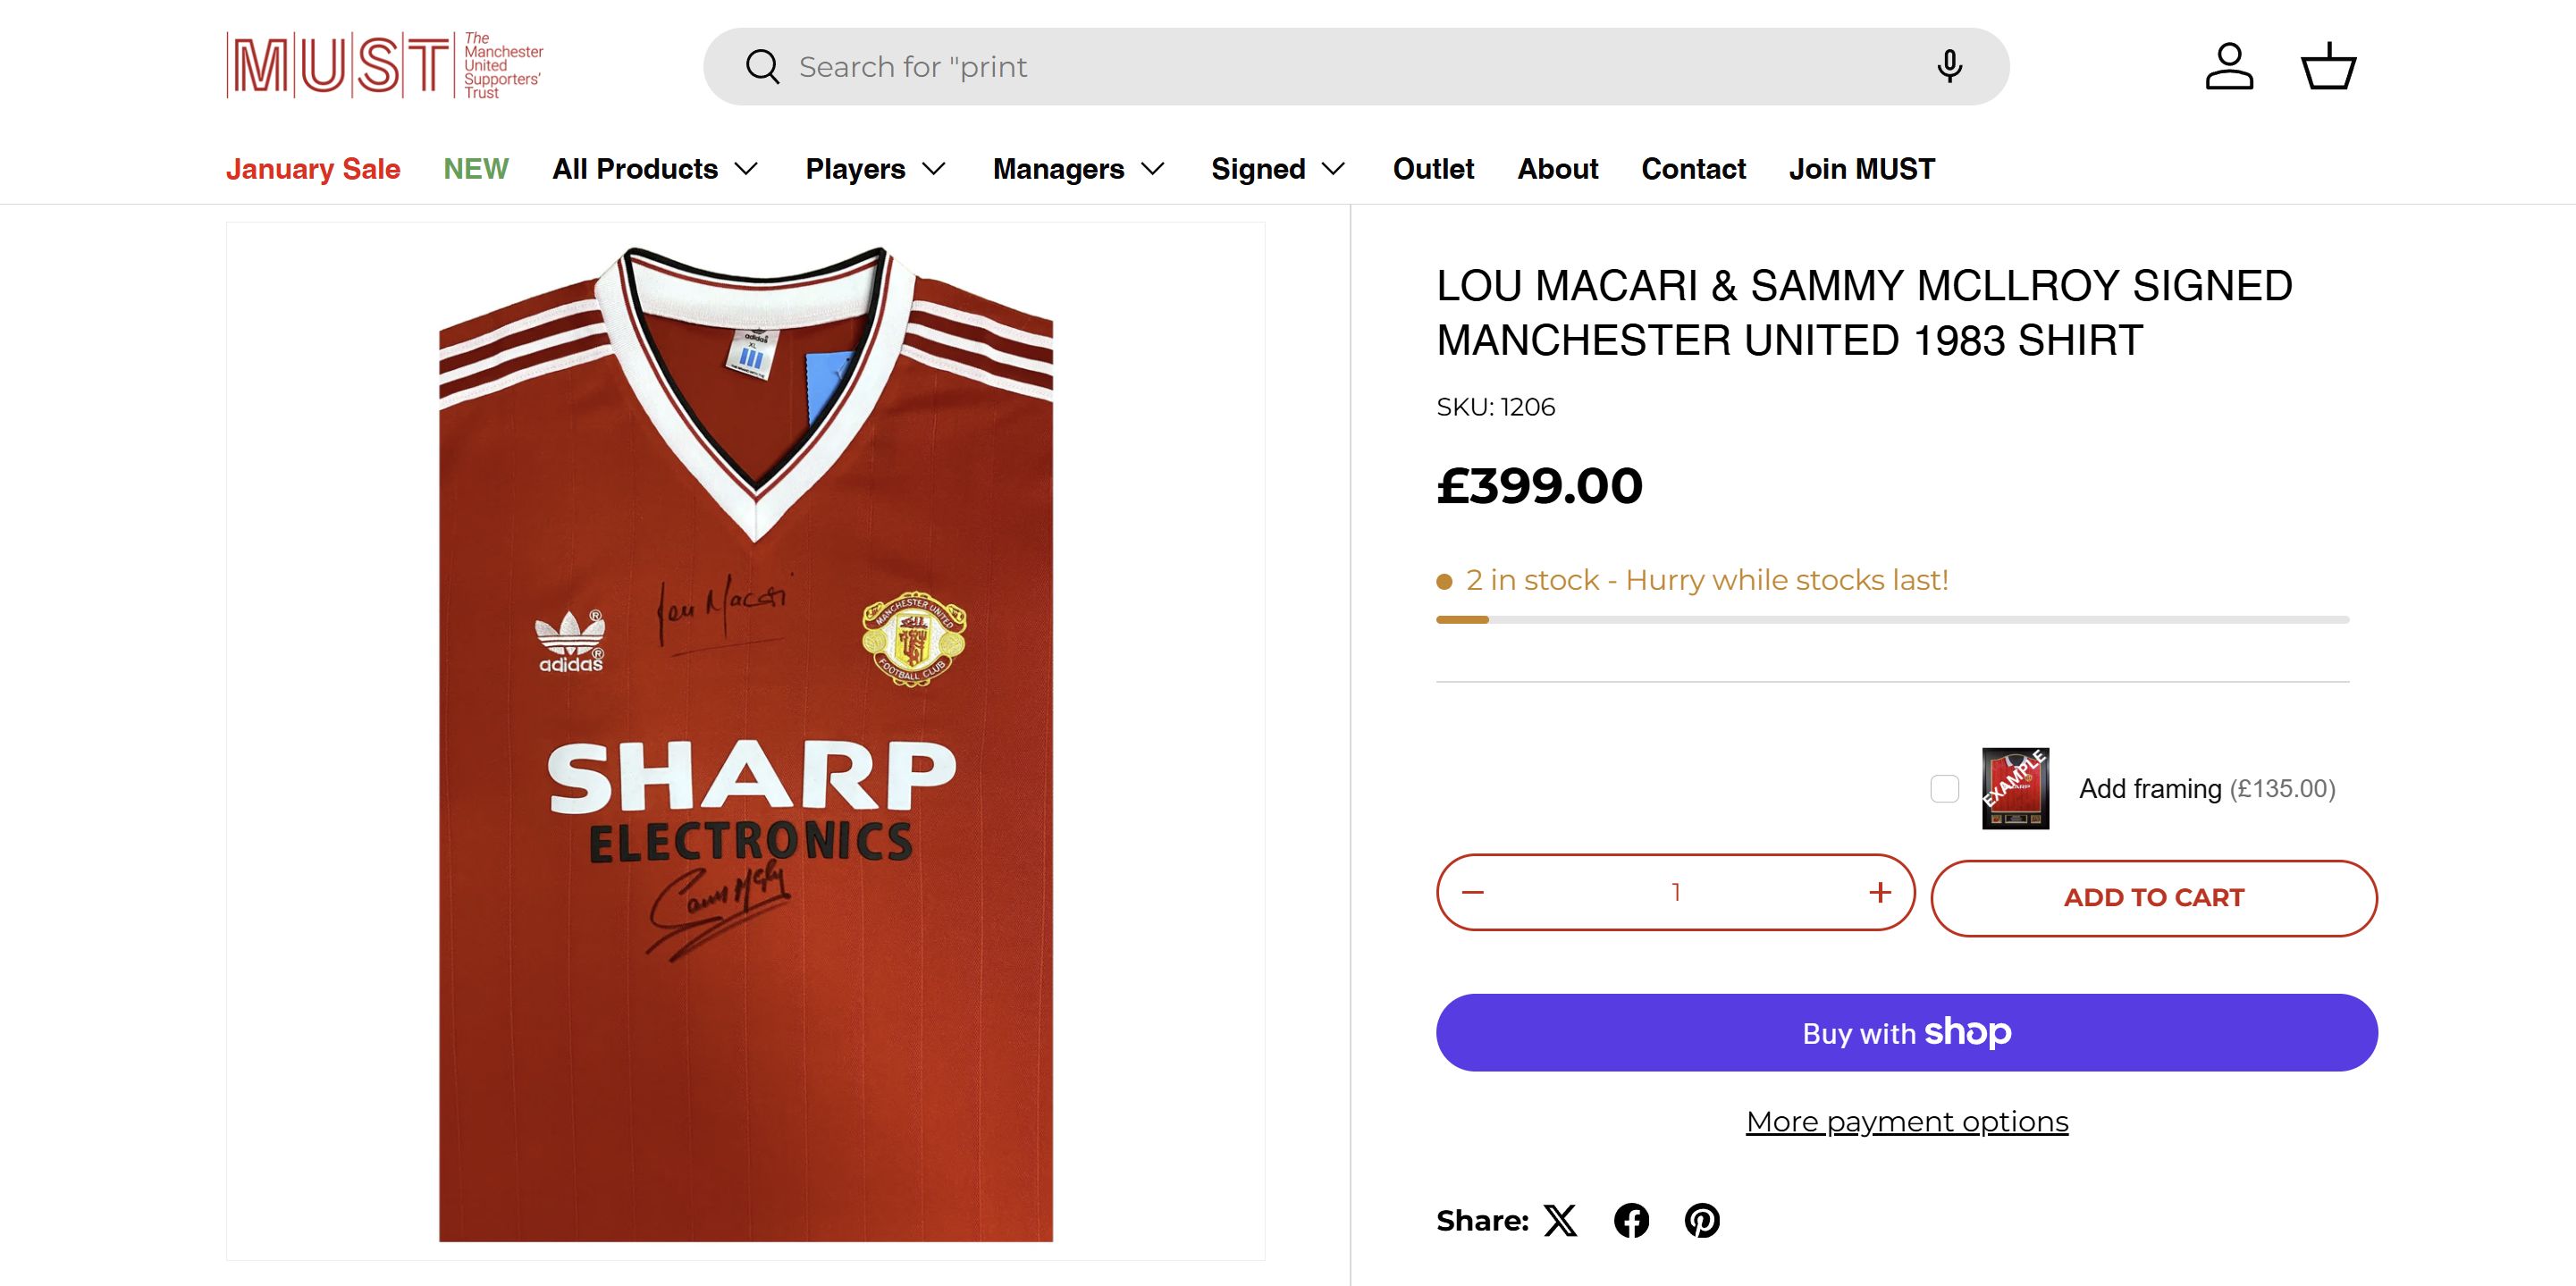
Task: Expand the All Products dropdown
Action: (x=655, y=169)
